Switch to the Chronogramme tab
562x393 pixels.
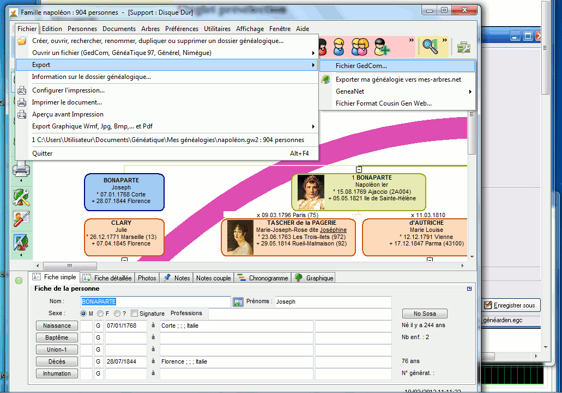pyautogui.click(x=263, y=278)
